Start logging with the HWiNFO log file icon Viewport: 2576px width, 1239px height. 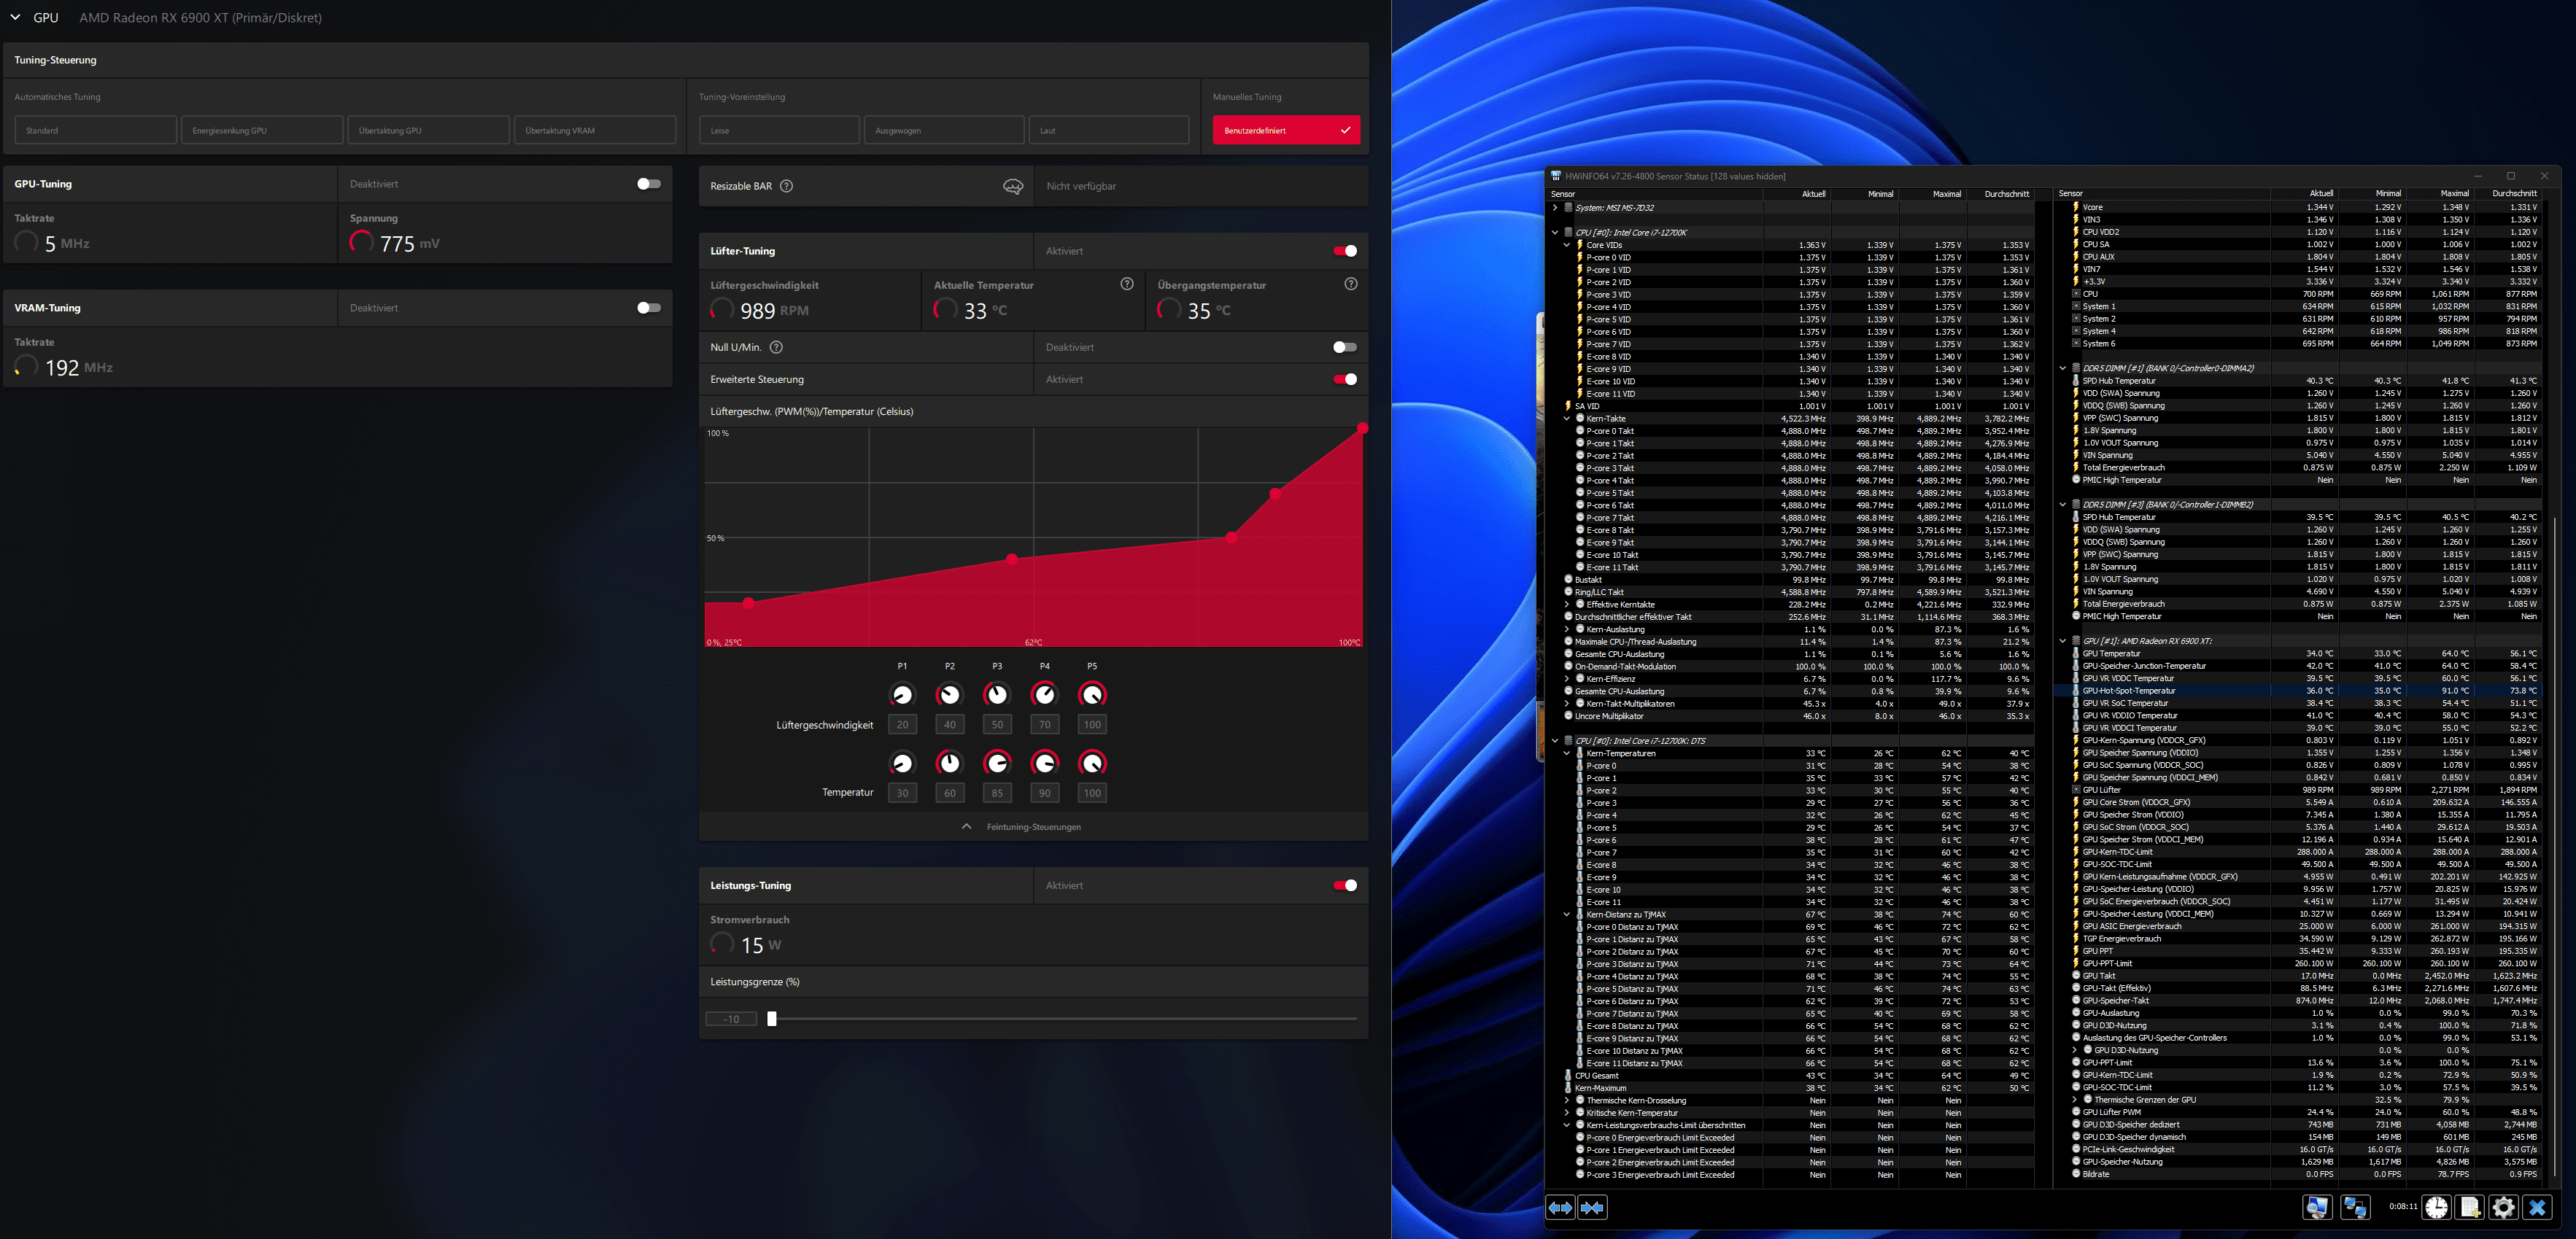(x=2470, y=1208)
